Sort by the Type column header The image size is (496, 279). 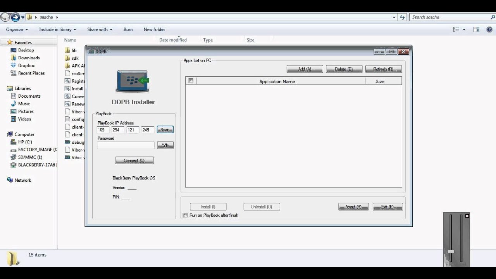click(208, 40)
